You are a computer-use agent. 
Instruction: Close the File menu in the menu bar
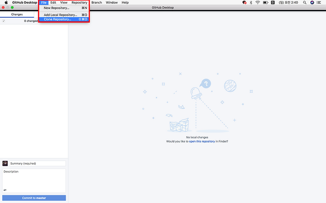(43, 3)
